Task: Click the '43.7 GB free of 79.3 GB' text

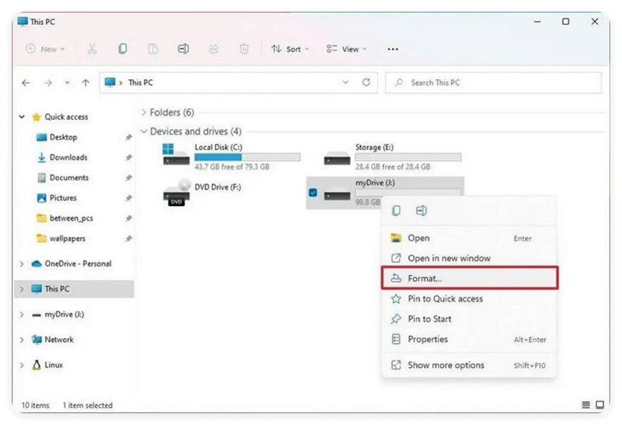Action: point(232,167)
